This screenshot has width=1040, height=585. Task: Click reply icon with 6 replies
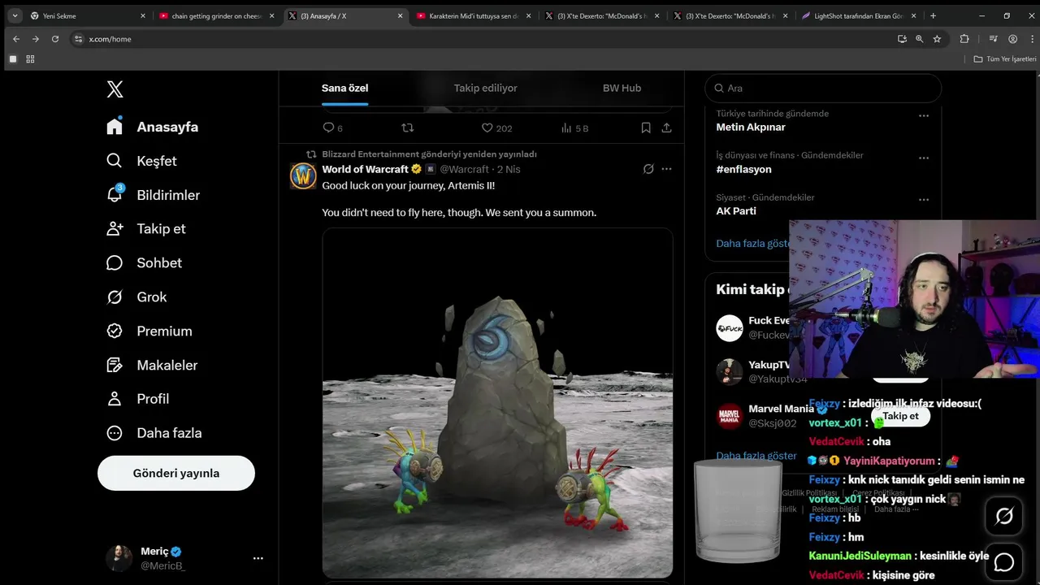(x=332, y=128)
